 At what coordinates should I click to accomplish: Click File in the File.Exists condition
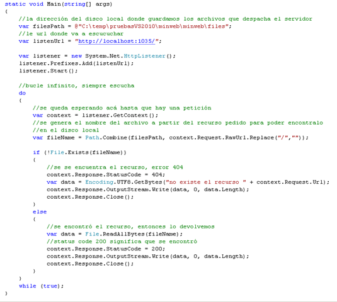57,152
